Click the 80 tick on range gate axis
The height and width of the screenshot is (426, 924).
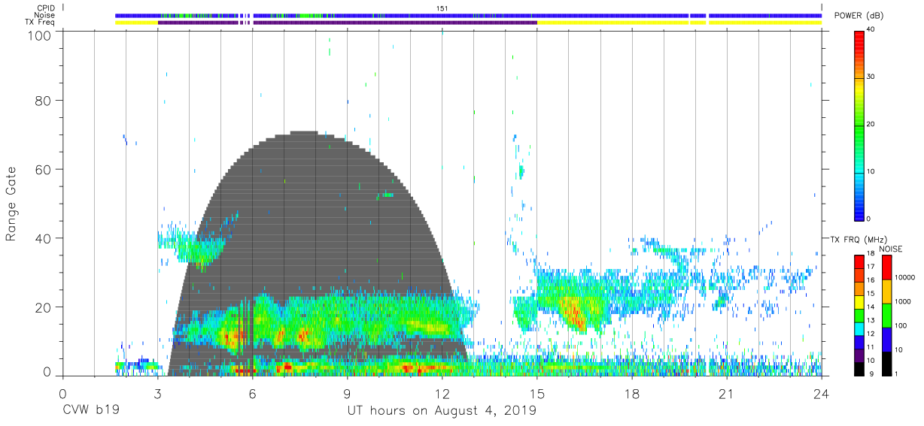point(43,100)
